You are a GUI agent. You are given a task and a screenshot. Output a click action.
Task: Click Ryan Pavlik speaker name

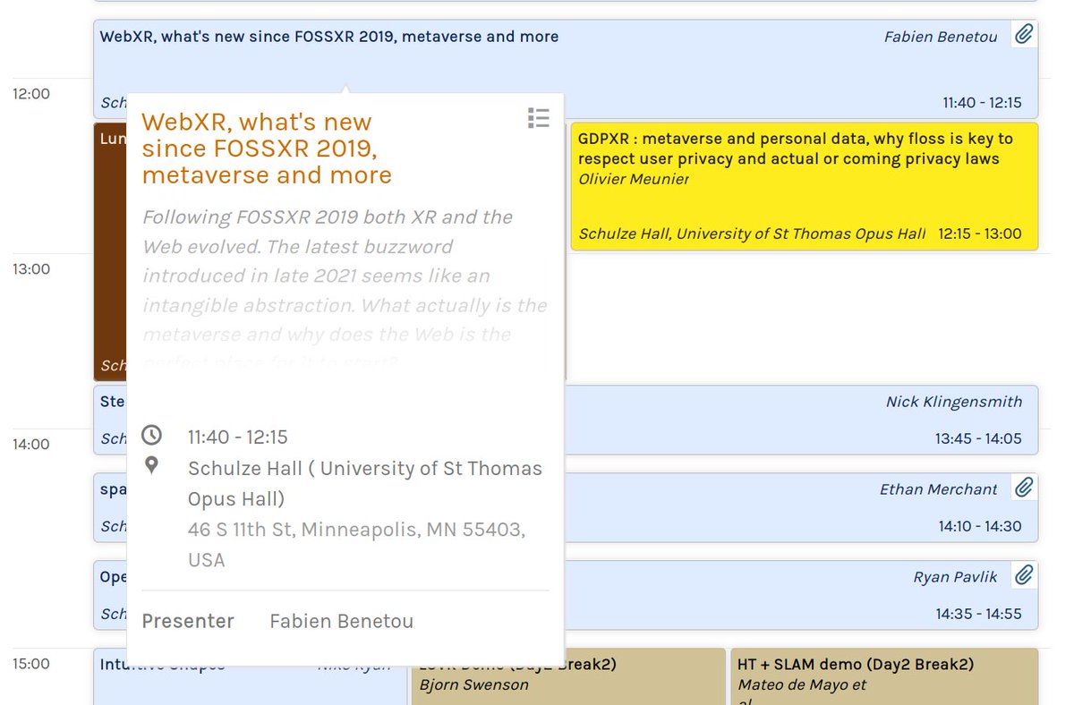[x=955, y=577]
